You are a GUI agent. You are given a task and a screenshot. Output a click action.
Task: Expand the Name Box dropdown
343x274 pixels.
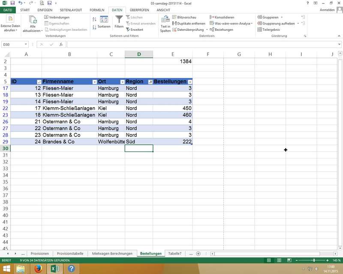26,45
